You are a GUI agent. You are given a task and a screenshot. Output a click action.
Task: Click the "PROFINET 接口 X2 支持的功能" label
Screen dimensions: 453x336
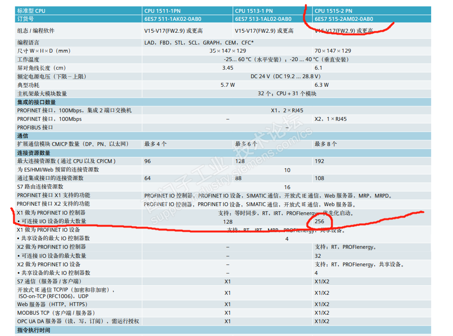[x=54, y=204]
